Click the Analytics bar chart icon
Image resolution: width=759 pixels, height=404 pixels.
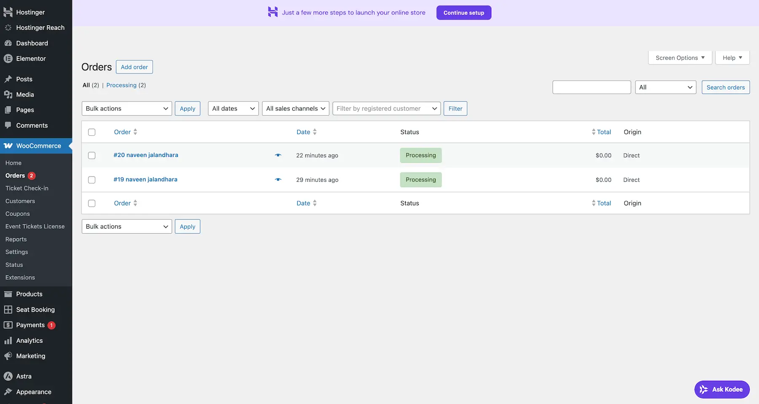pos(8,341)
